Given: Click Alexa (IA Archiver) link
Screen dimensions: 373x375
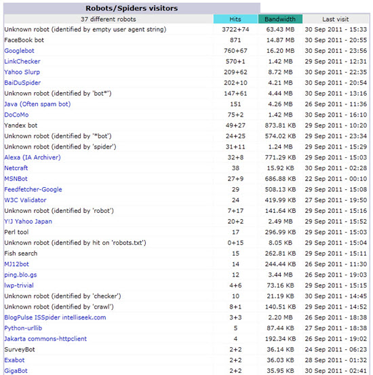Looking at the screenshot, I should [33, 157].
